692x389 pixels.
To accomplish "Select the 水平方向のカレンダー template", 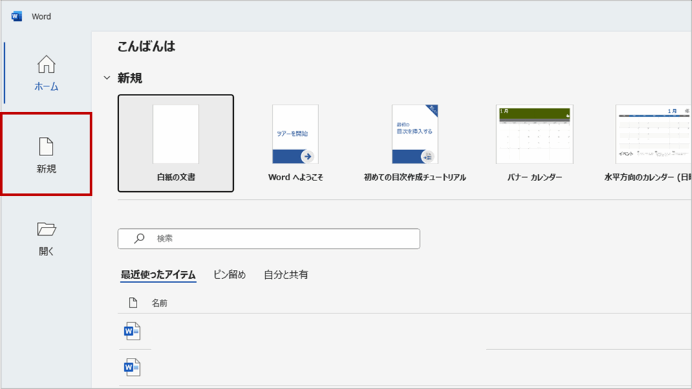I will click(648, 143).
